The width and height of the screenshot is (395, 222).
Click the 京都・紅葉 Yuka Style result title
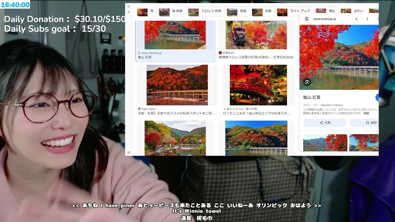click(176, 113)
